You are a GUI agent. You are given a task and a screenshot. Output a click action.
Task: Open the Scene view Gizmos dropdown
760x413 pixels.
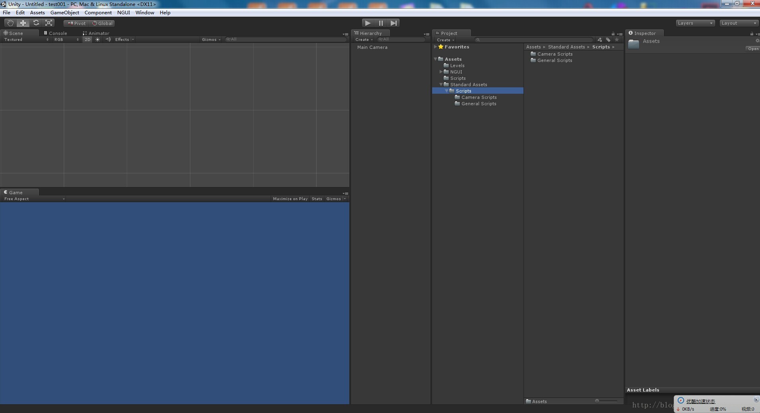click(x=211, y=40)
